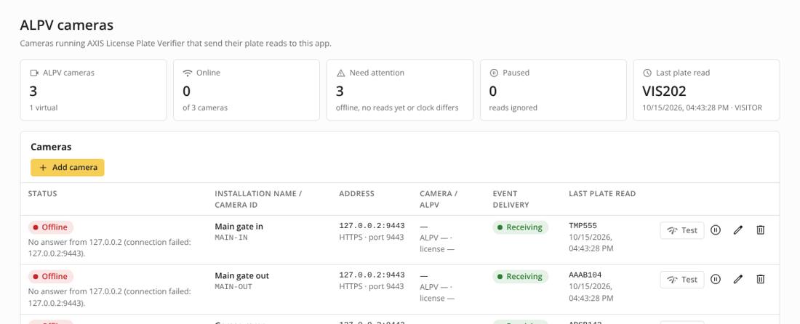This screenshot has width=800, height=324.
Task: Click the clock icon in Last plate read card
Action: pos(647,73)
